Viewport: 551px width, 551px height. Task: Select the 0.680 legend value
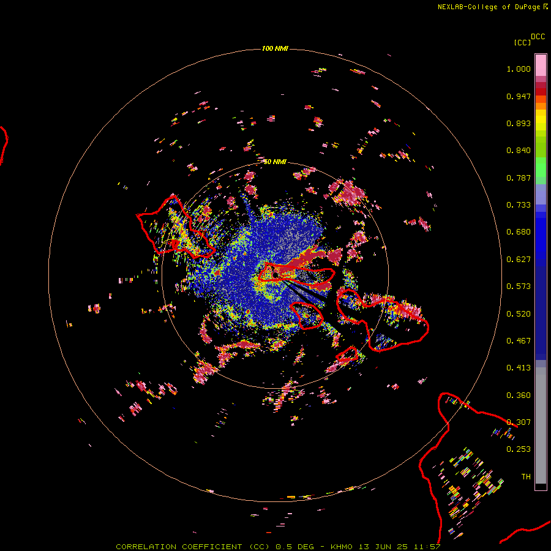[519, 232]
